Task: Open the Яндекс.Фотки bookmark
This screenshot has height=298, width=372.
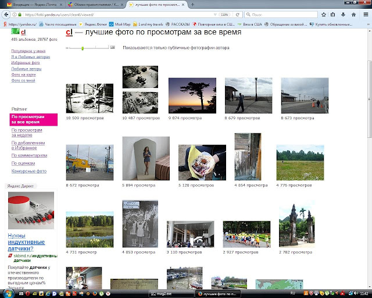Action: pyautogui.click(x=93, y=24)
